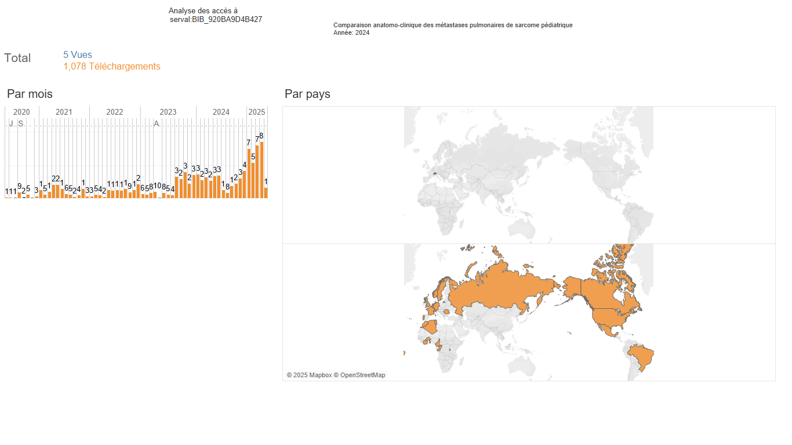
Task: Click the 'Comparaison anatomo-clinique' document title
Action: [453, 25]
